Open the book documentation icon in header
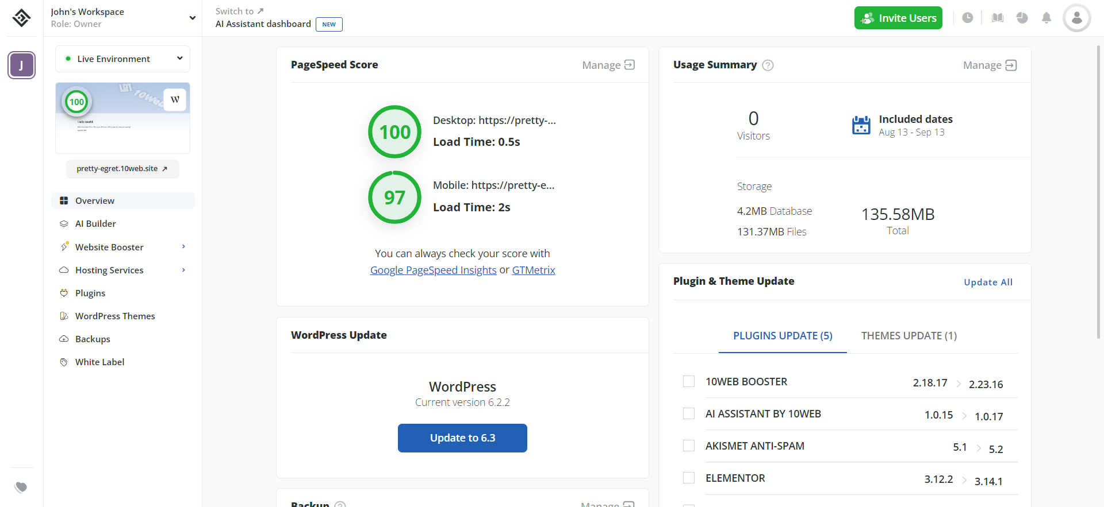This screenshot has width=1104, height=507. [998, 18]
